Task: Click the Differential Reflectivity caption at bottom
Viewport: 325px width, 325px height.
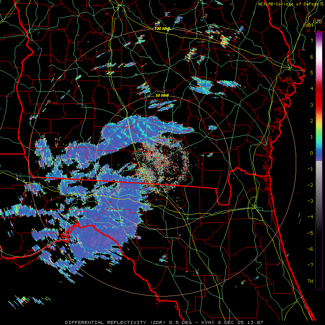Action: (164, 322)
